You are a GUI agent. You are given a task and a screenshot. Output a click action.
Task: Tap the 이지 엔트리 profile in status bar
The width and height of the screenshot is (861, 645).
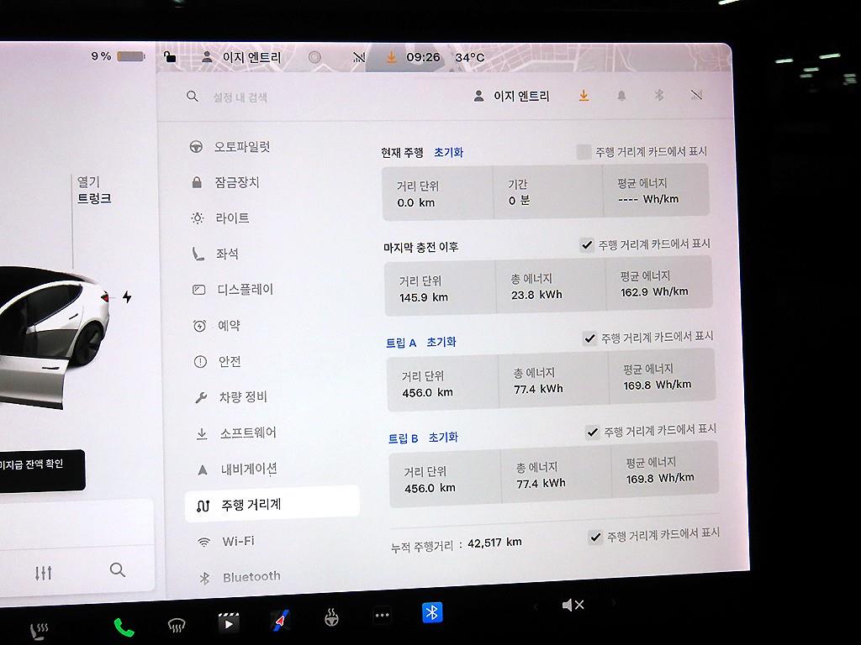click(x=241, y=57)
